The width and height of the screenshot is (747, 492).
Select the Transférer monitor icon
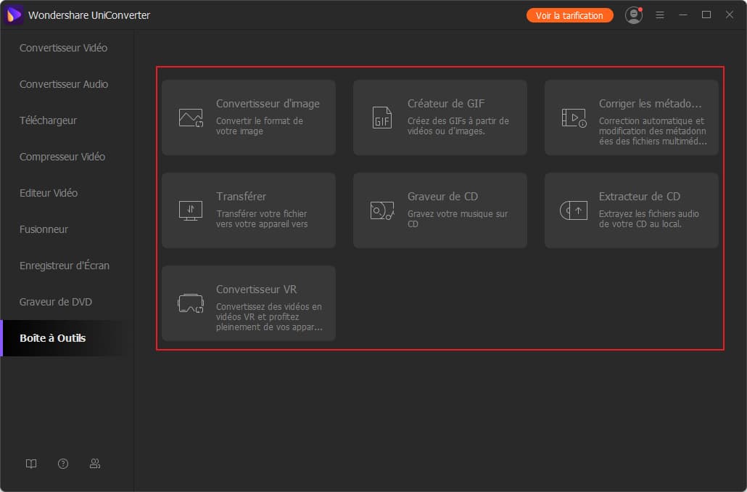tap(191, 210)
